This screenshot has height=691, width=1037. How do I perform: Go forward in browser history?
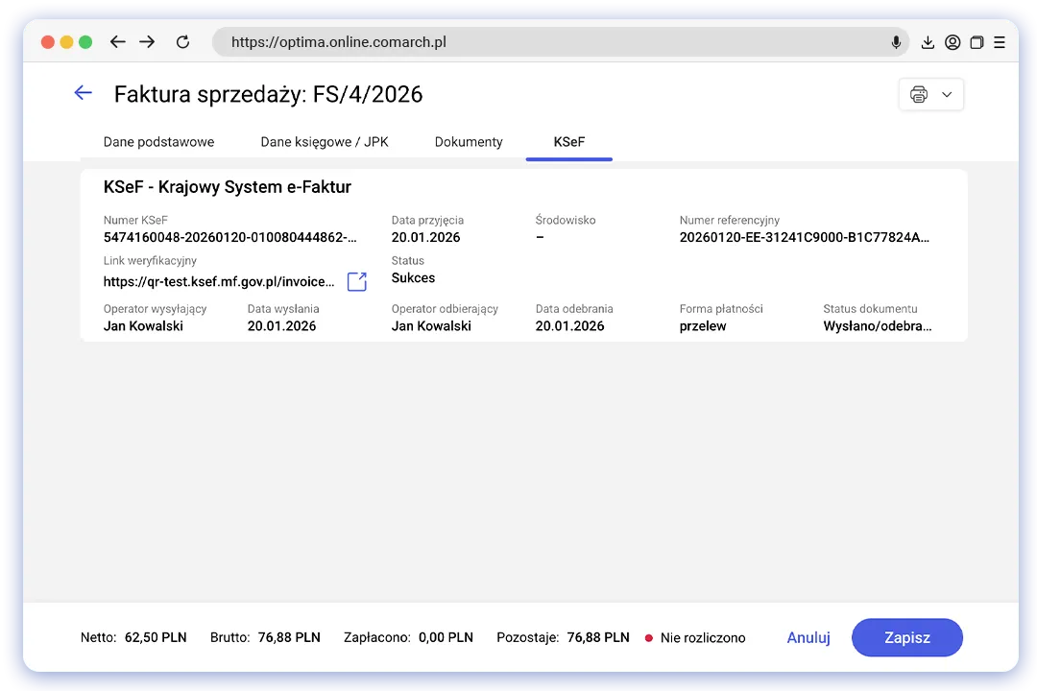[x=147, y=42]
